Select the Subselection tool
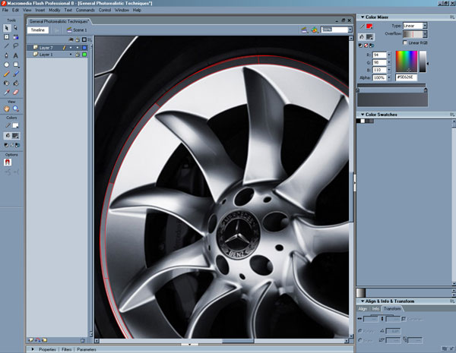456x353 pixels. (x=16, y=28)
